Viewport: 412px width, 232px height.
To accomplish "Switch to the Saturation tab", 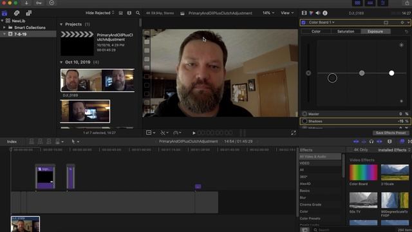I will point(346,32).
